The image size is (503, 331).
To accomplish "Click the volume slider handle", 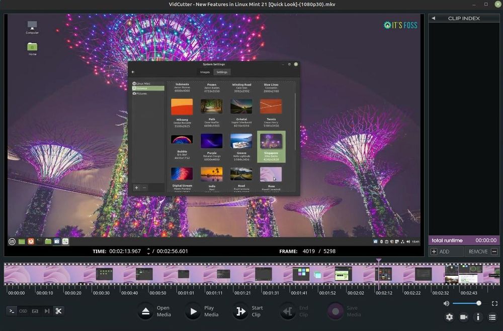I will pos(479,303).
